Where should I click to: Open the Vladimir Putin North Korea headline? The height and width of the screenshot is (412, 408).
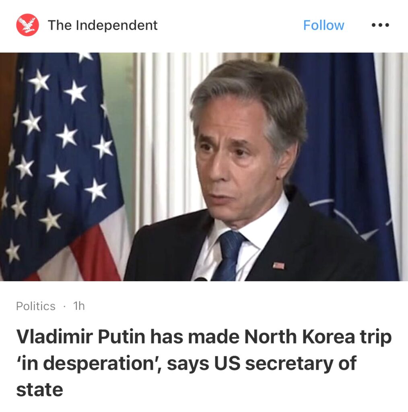(204, 363)
